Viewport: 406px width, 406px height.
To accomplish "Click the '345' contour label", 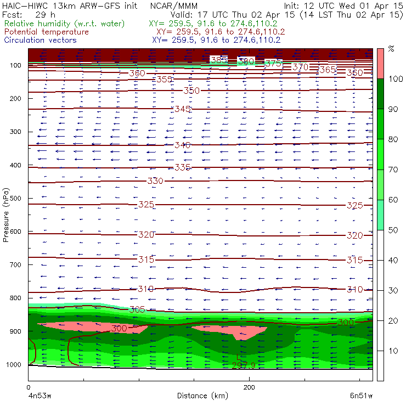I will click(183, 109).
